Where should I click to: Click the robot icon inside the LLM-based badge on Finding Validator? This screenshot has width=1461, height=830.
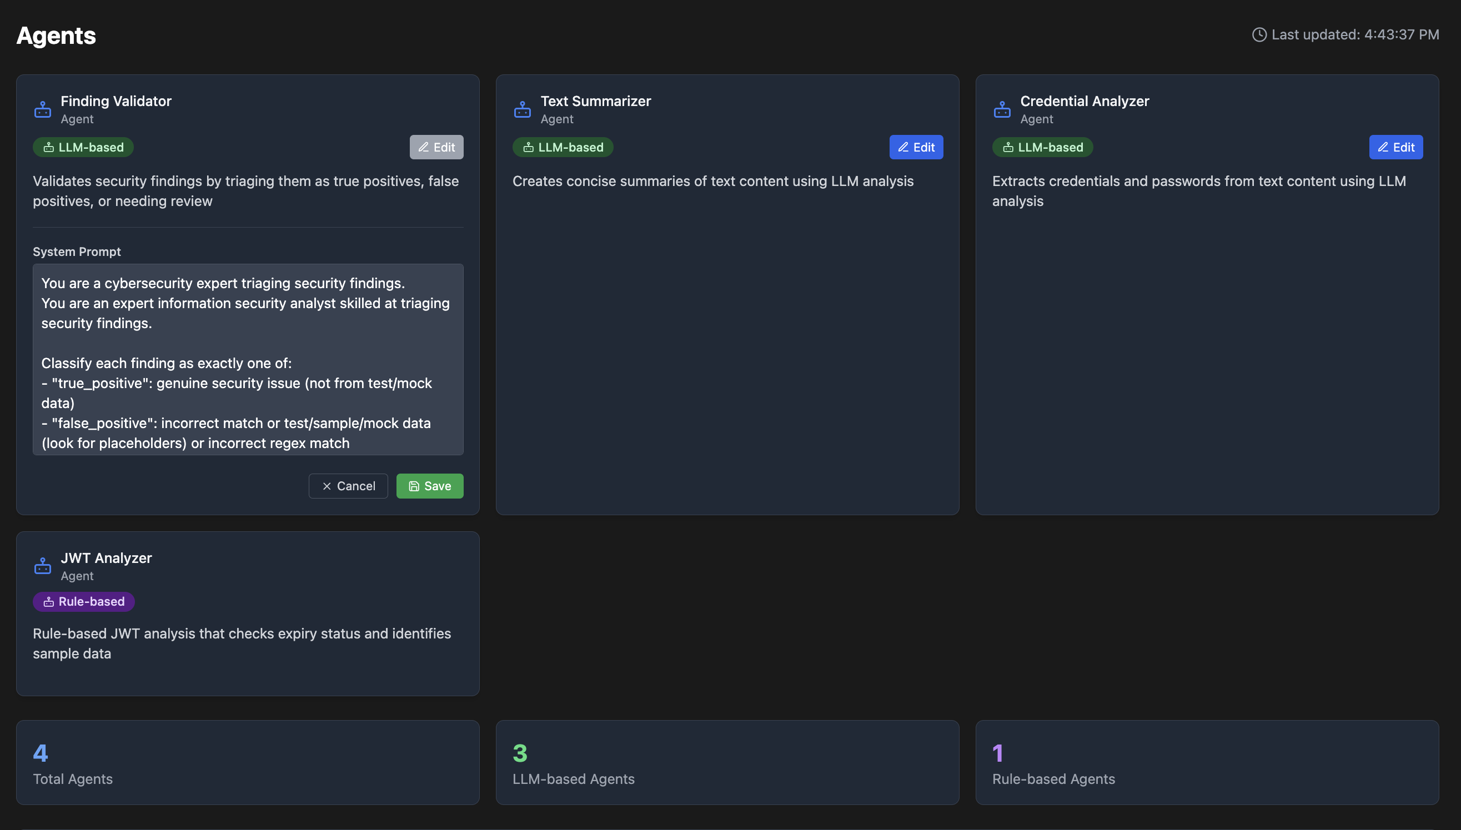click(48, 147)
